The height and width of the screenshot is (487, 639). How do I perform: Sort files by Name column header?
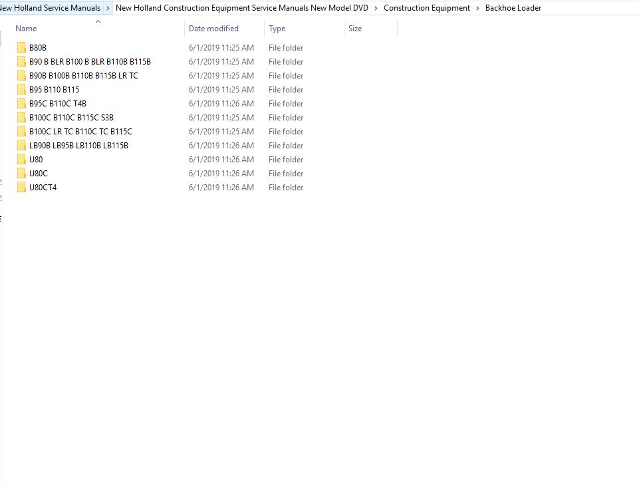(x=26, y=29)
